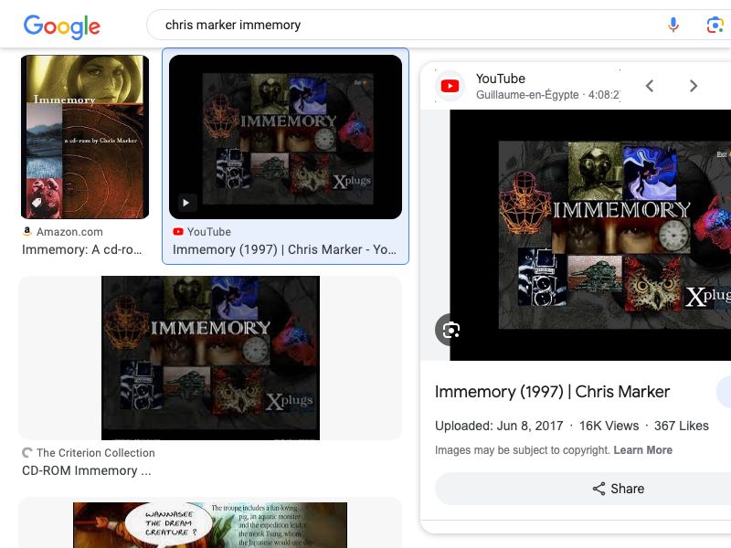This screenshot has height=548, width=731.
Task: Click play icon on YouTube thumbnail
Action: 186,203
